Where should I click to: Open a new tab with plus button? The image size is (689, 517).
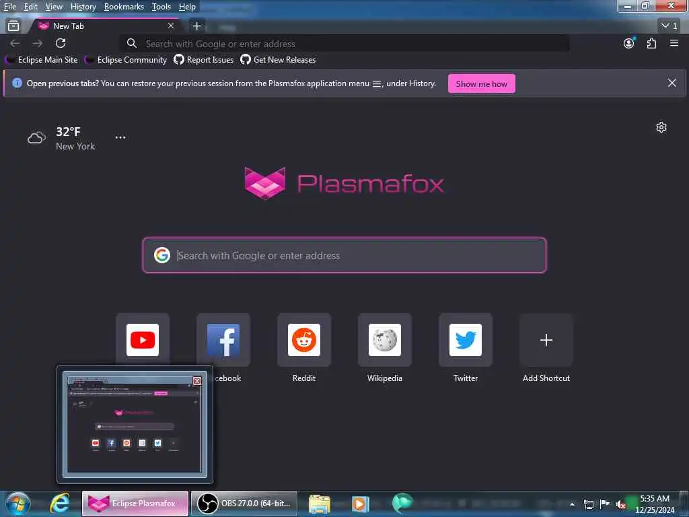click(197, 26)
